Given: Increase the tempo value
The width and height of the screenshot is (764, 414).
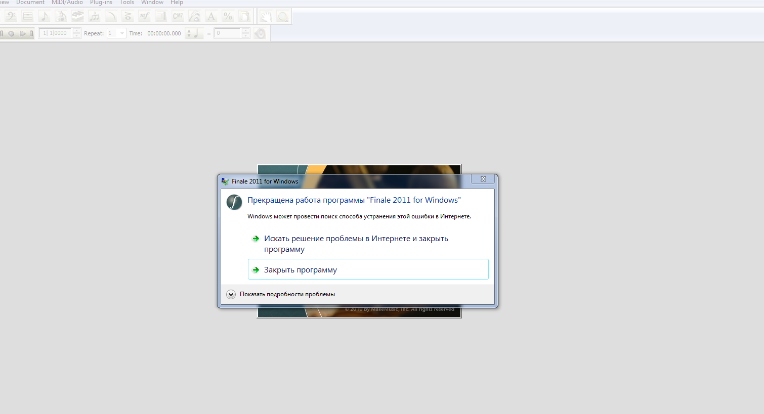Looking at the screenshot, I should (x=245, y=31).
